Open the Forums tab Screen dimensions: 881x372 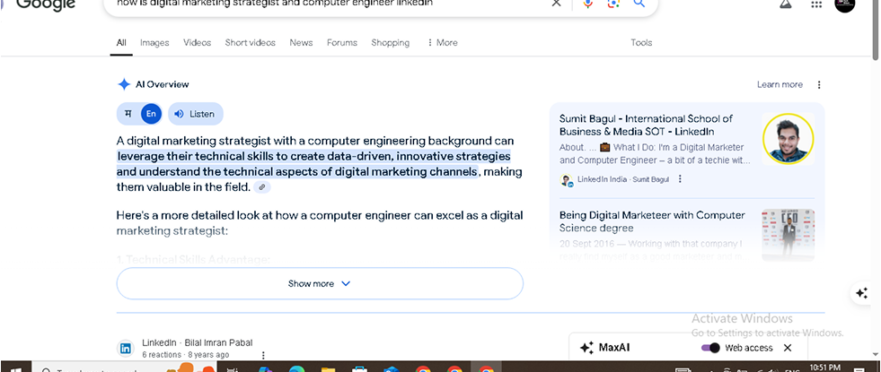(x=342, y=43)
